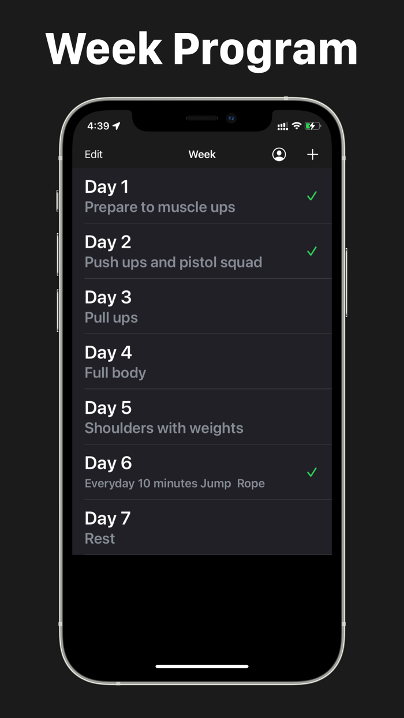
Task: Tap the plus icon to add a new day
Action: 312,154
